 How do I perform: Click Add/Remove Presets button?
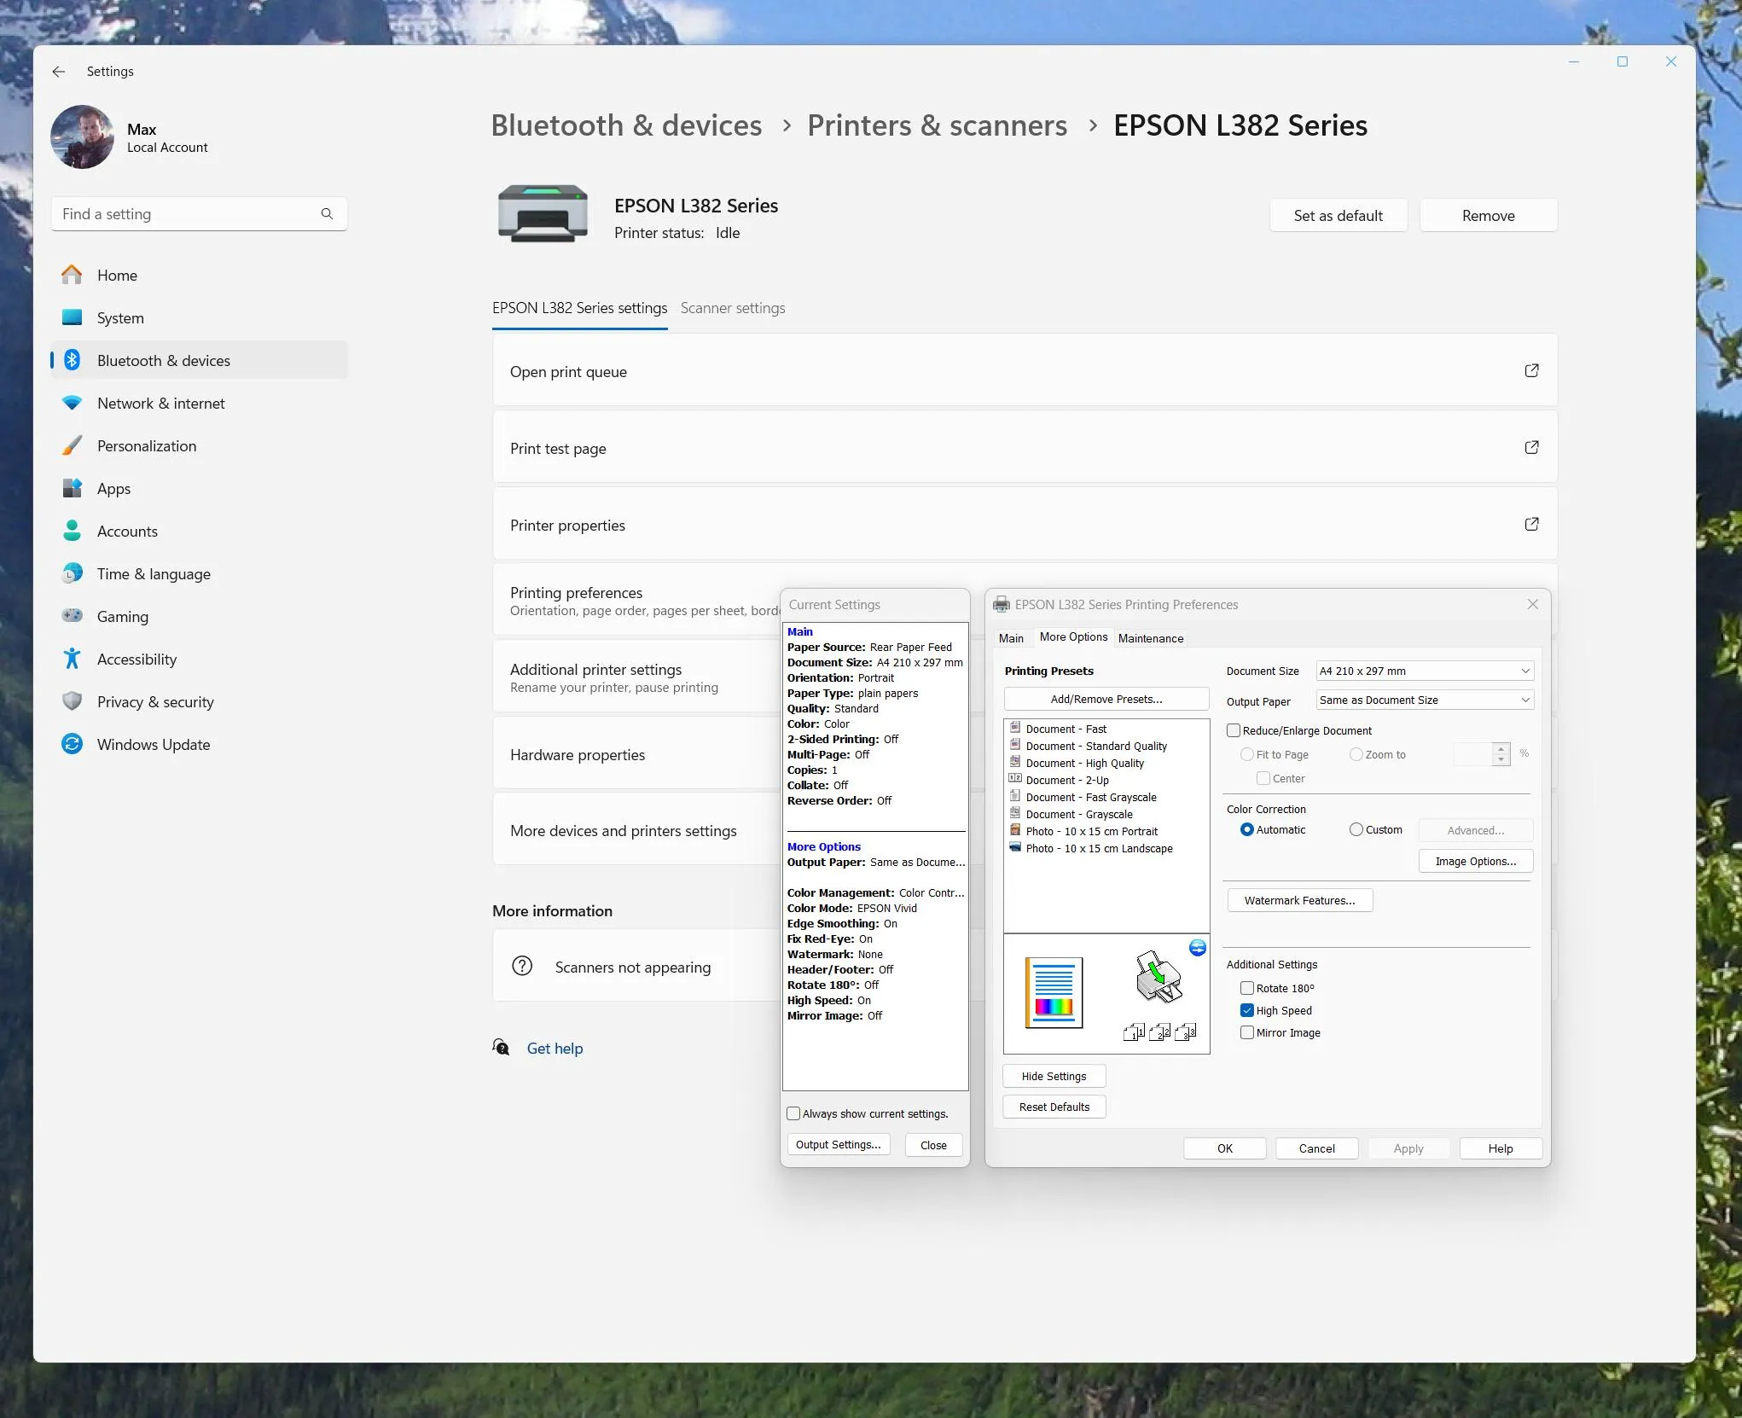click(1106, 699)
